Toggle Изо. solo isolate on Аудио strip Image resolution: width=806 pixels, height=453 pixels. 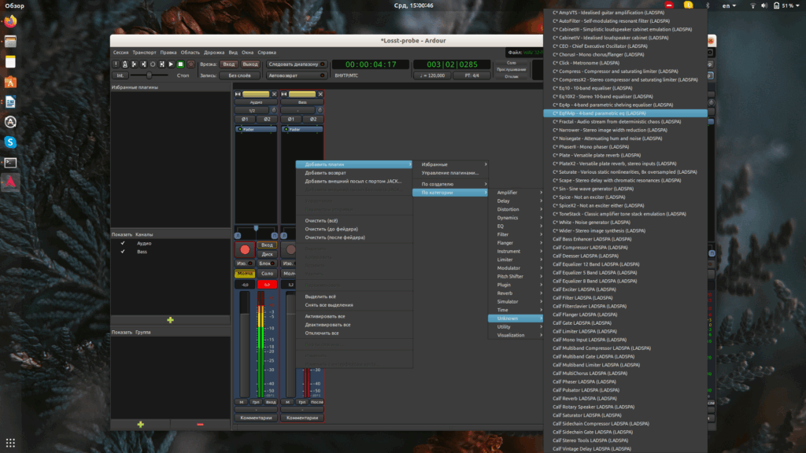pos(244,263)
